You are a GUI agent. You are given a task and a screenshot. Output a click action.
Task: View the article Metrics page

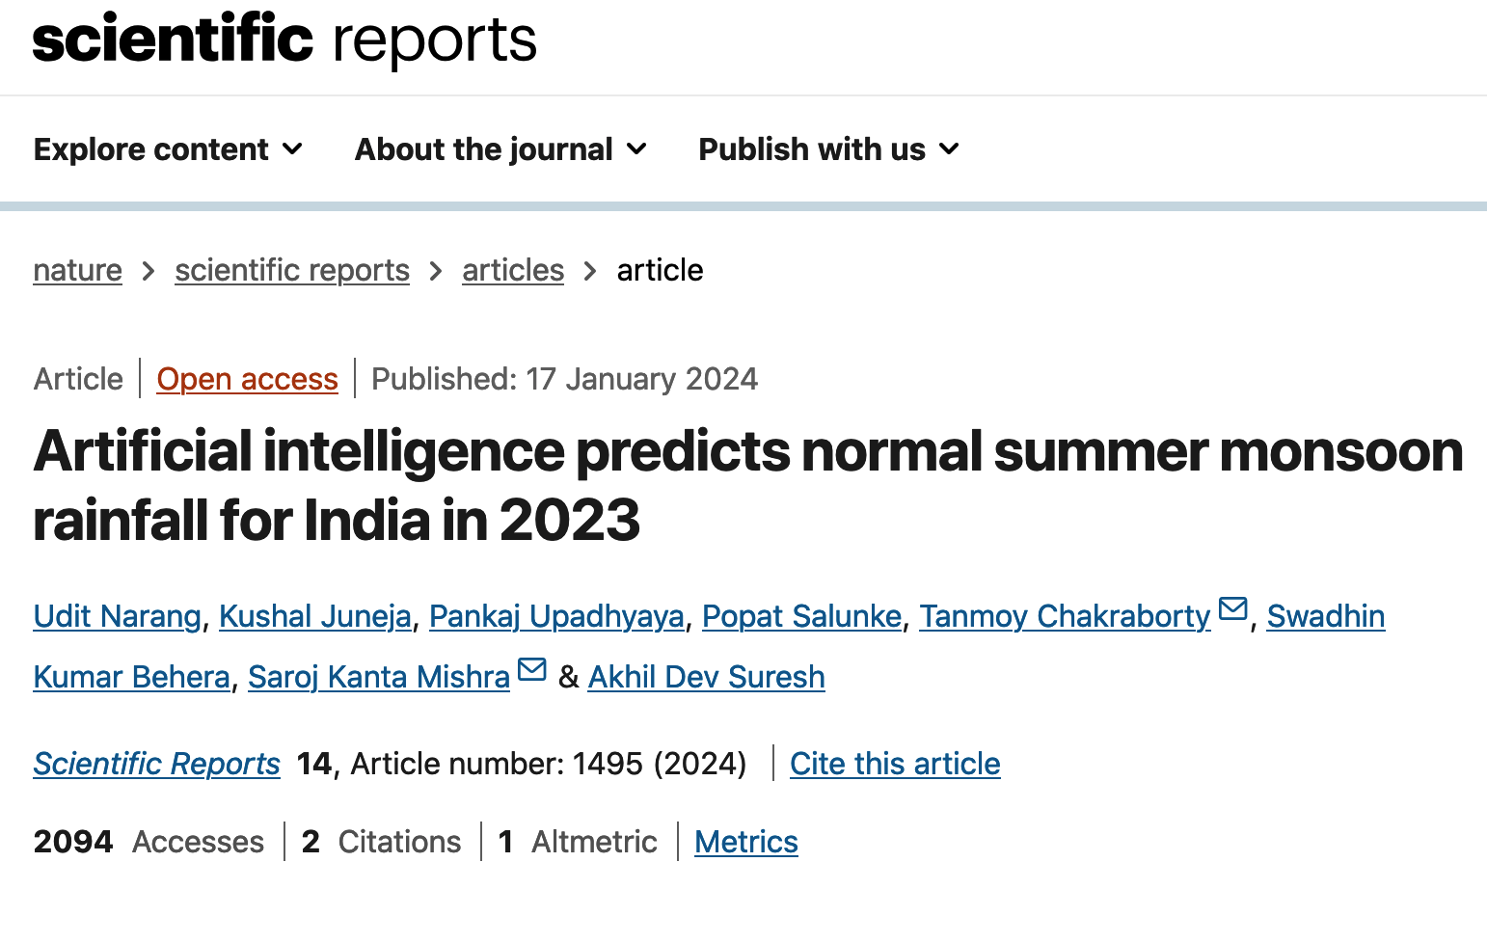746,842
